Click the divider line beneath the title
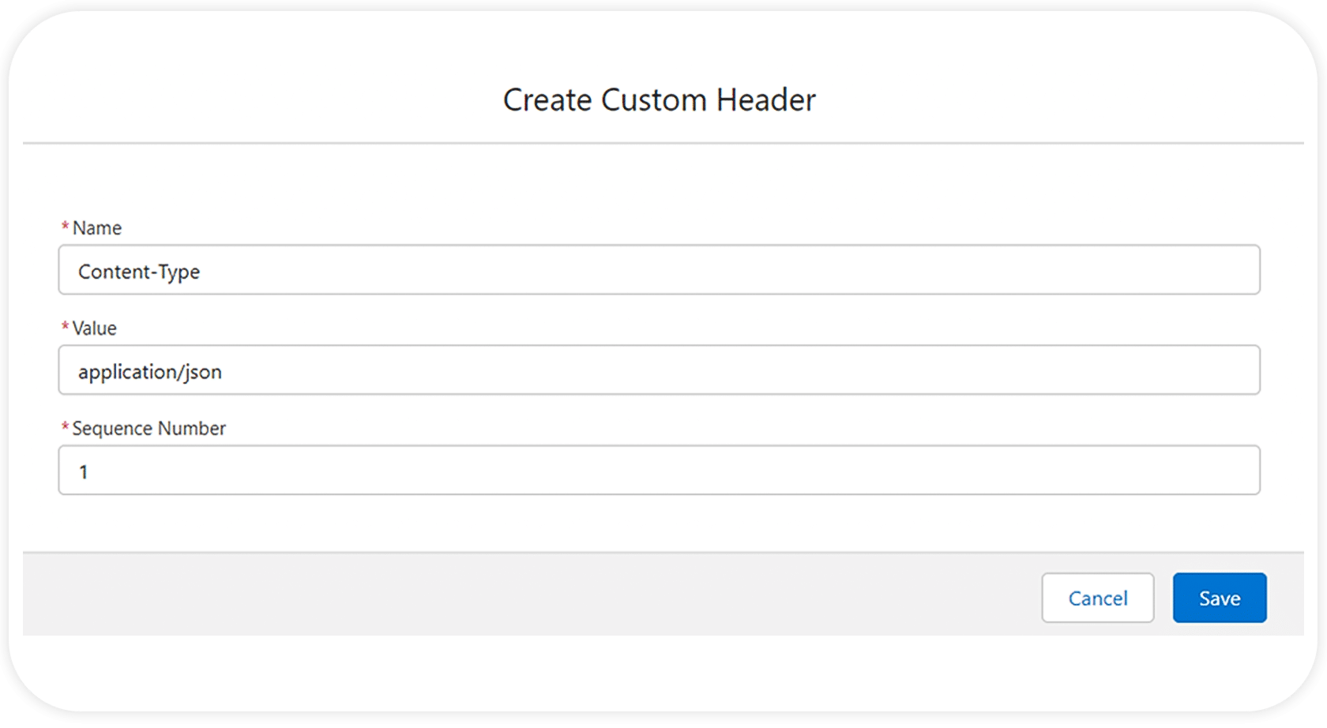The width and height of the screenshot is (1327, 728). (662, 143)
